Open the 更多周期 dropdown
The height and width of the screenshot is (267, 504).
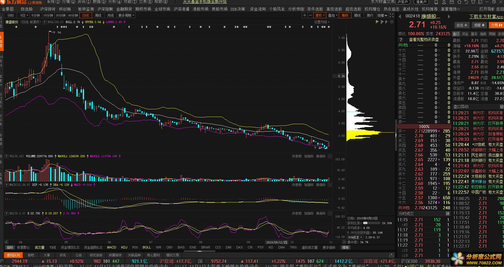click(126, 15)
